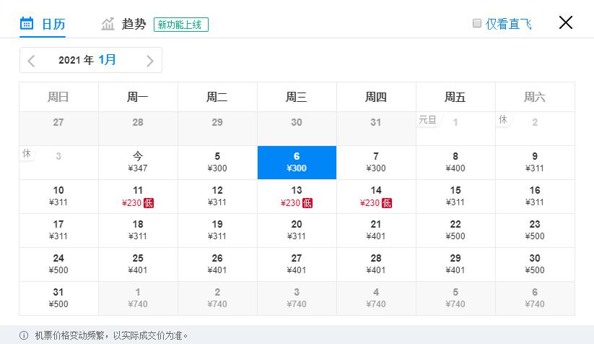Select January 19 priced ¥311
This screenshot has width=594, height=344.
217,231
